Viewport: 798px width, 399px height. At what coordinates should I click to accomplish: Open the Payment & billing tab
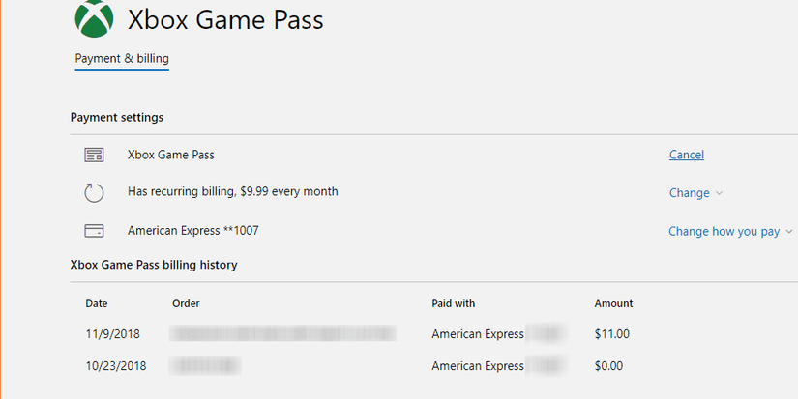point(122,59)
